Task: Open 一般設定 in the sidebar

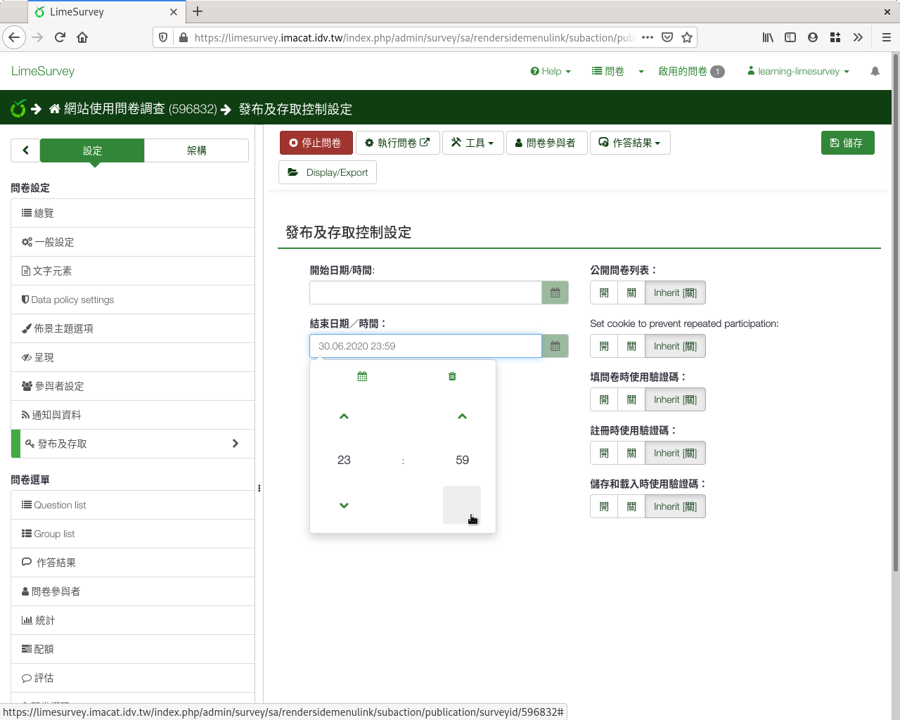Action: [133, 242]
